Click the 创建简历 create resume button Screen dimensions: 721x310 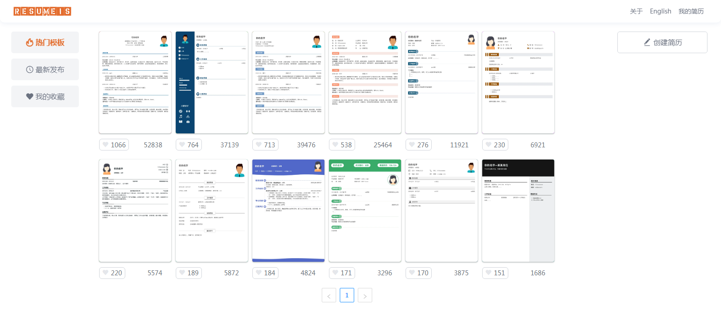(662, 42)
